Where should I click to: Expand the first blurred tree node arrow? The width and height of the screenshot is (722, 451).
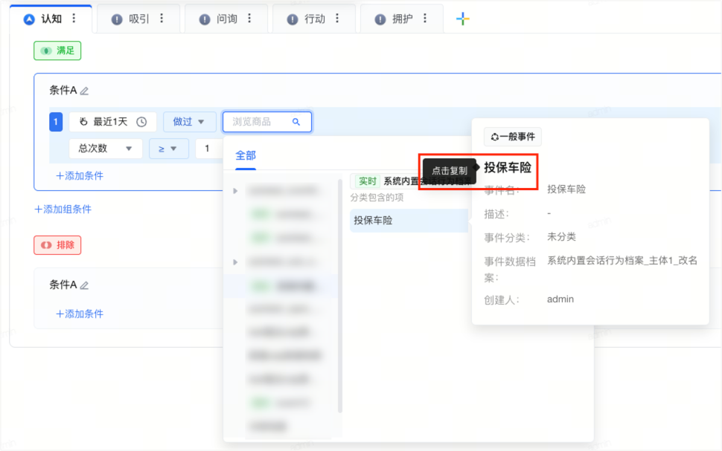(236, 191)
